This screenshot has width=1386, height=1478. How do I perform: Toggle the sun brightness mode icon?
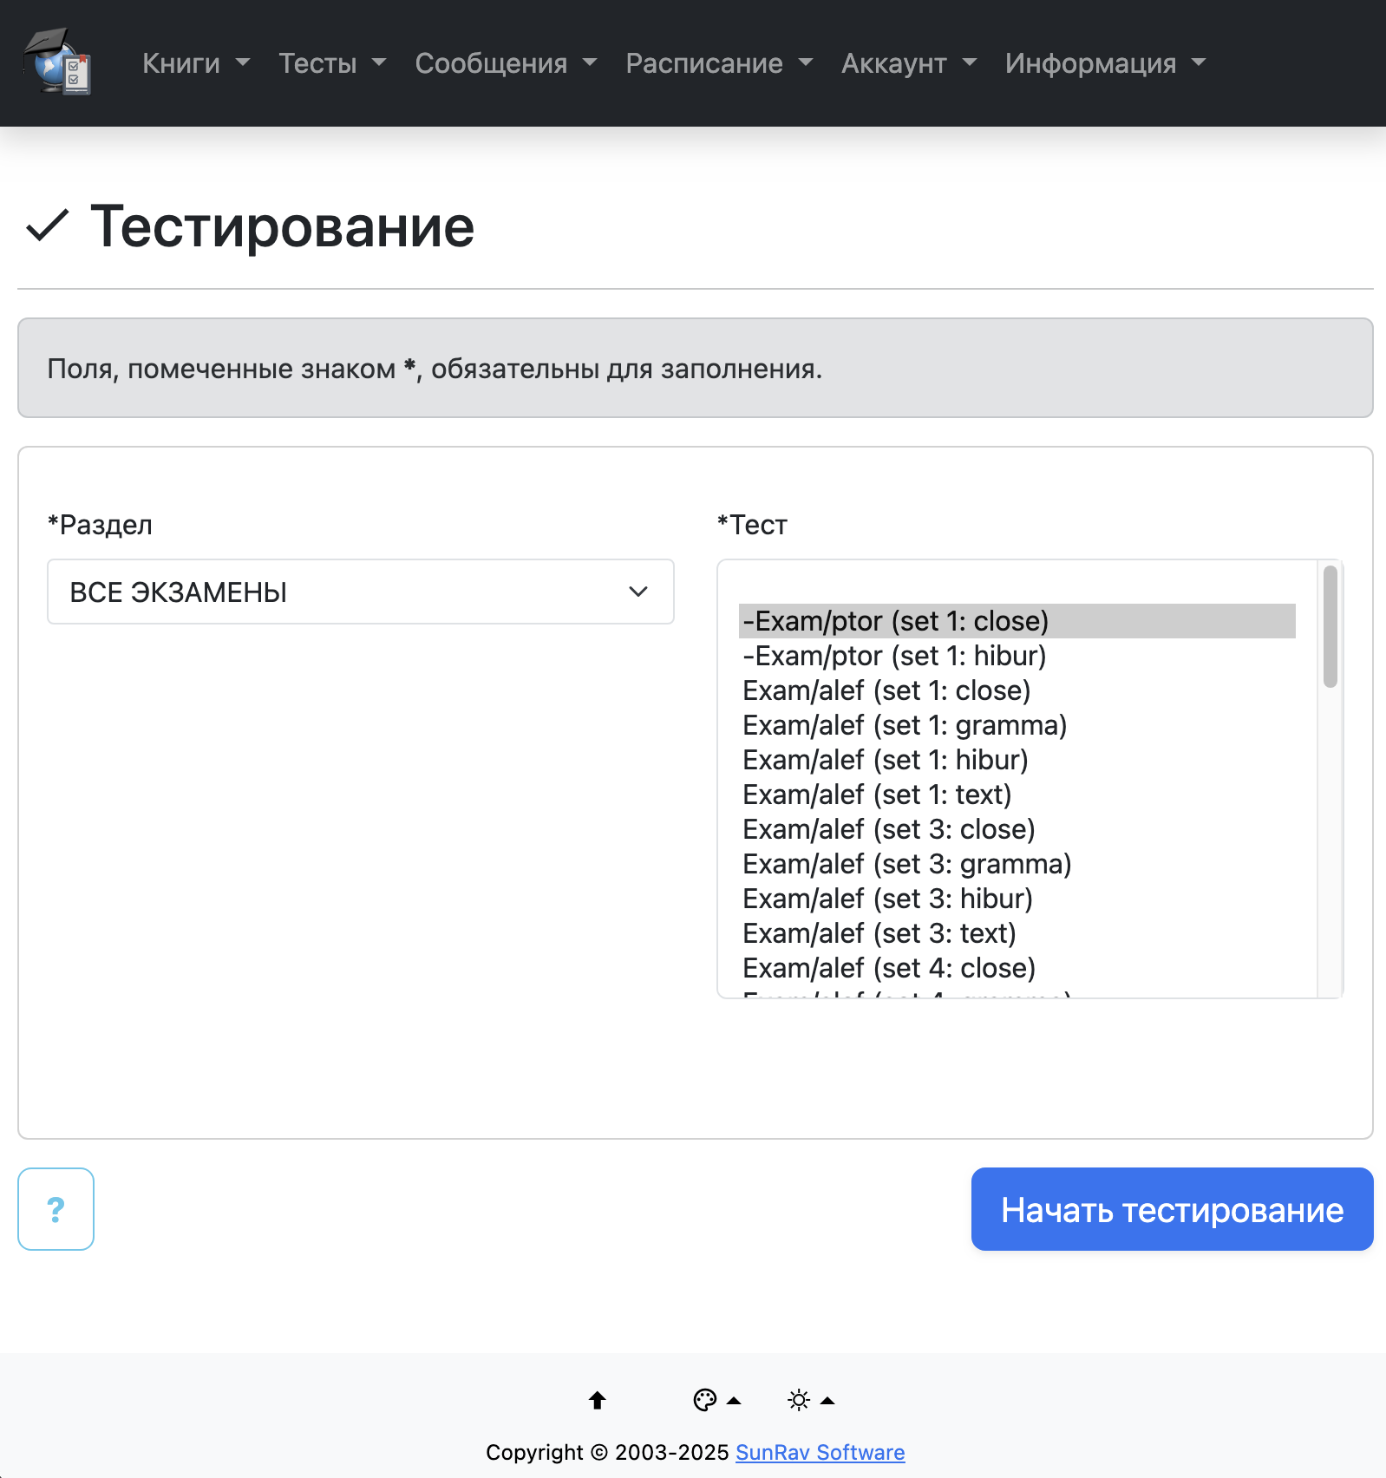pyautogui.click(x=799, y=1400)
